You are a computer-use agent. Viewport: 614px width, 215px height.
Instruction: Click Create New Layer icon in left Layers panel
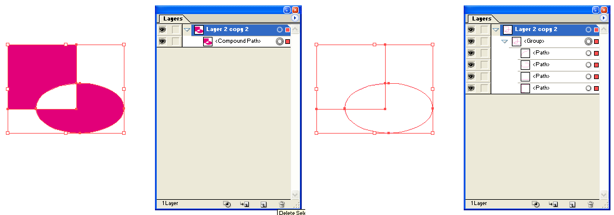pyautogui.click(x=264, y=204)
